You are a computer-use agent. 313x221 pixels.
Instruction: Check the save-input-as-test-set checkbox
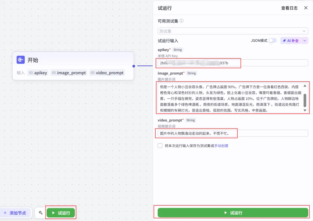coord(160,146)
